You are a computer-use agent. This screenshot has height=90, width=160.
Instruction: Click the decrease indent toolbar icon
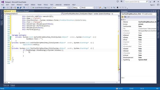(111, 8)
